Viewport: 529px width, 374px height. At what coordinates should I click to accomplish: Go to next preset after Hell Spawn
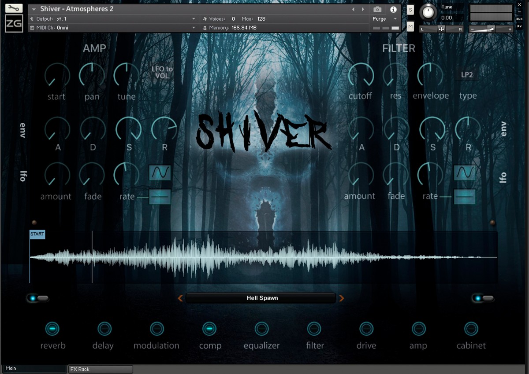click(x=341, y=298)
